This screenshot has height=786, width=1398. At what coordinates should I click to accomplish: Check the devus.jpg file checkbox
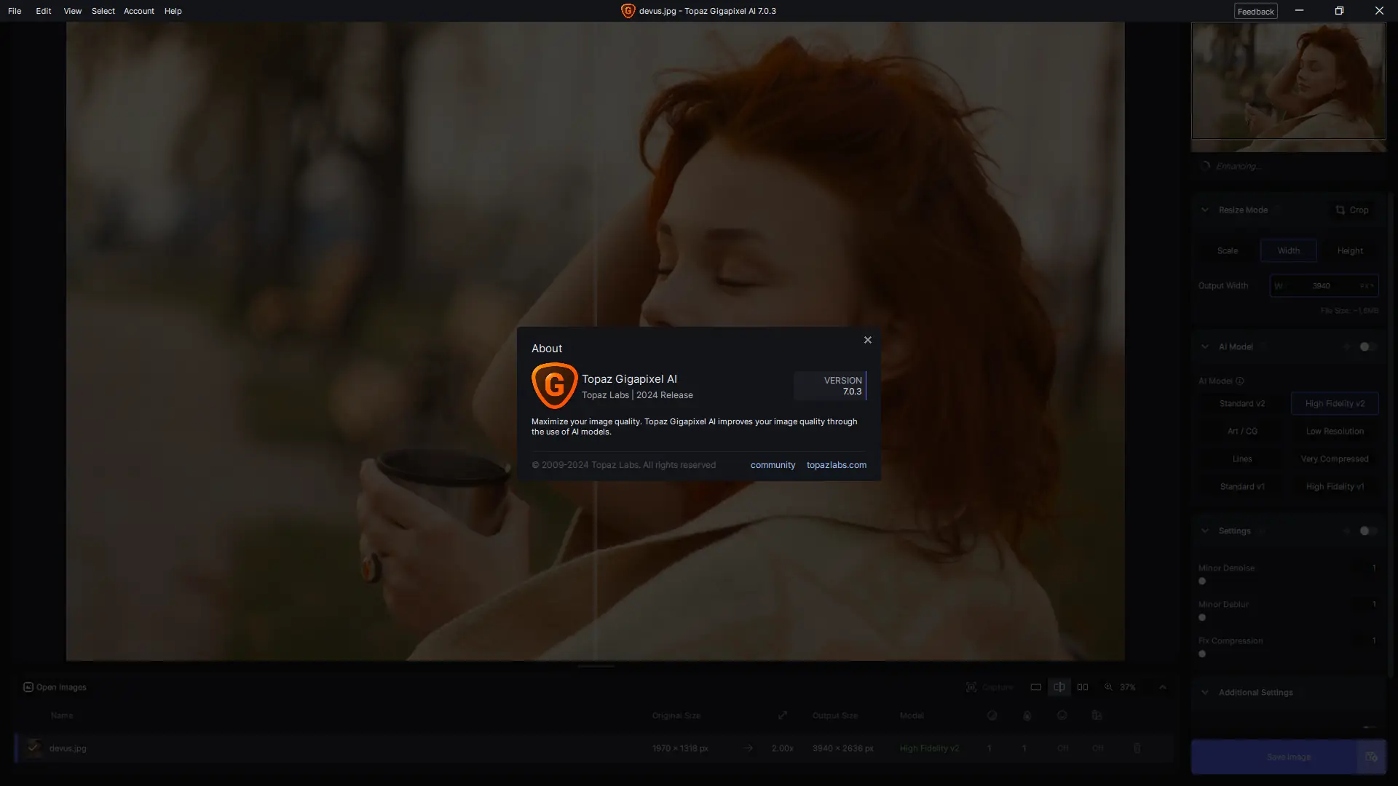[x=33, y=747]
